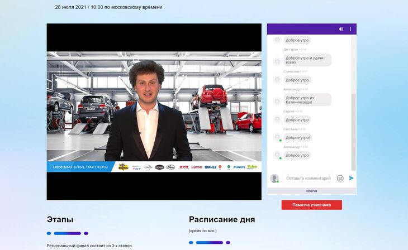This screenshot has height=250, width=408.
Task: Select the chat message "Доброе утро и удачи всем)"
Action: (307, 60)
